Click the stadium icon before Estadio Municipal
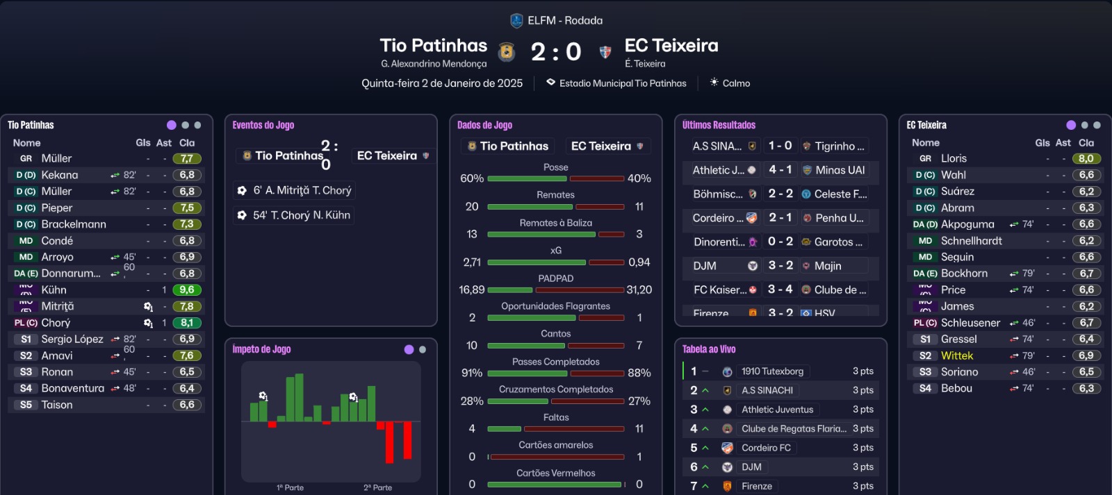 point(550,83)
